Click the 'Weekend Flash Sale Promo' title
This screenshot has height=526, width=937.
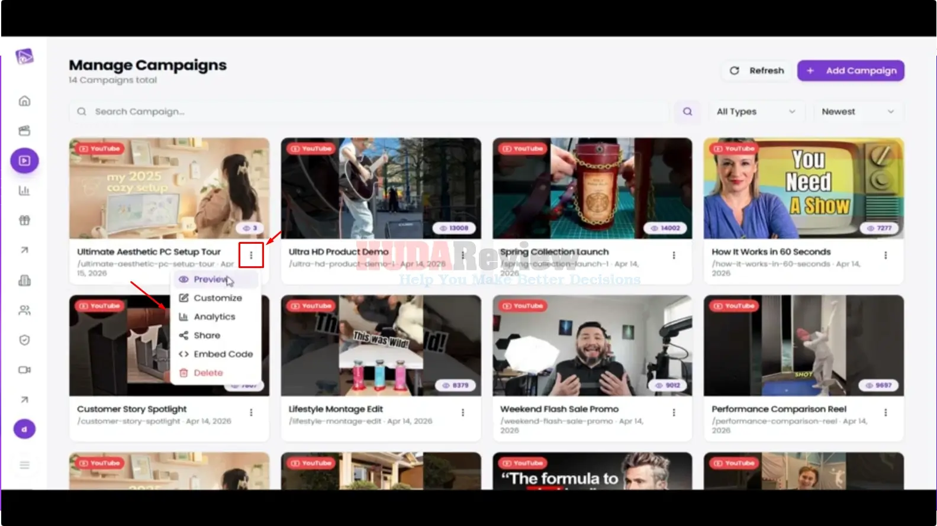(x=559, y=409)
